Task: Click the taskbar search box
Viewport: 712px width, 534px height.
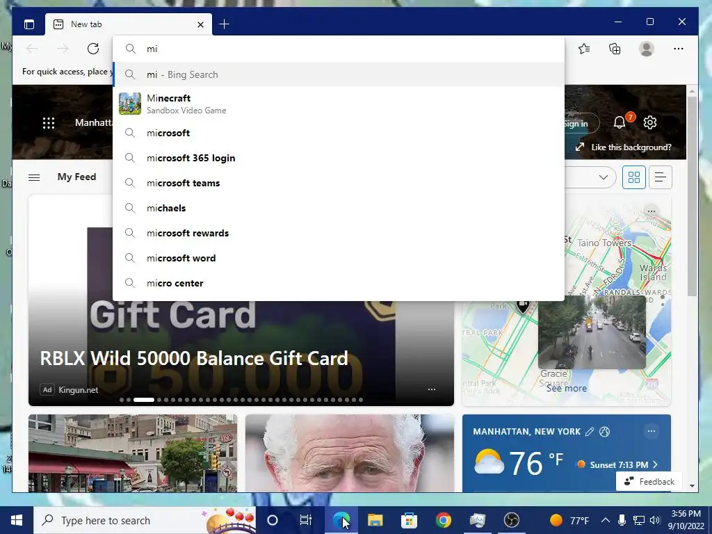Action: (145, 520)
